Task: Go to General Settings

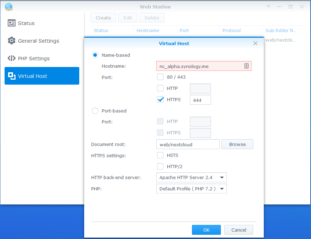Action: [42, 41]
